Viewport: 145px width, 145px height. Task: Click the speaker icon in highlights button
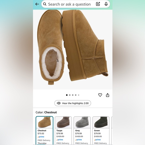[59, 103]
